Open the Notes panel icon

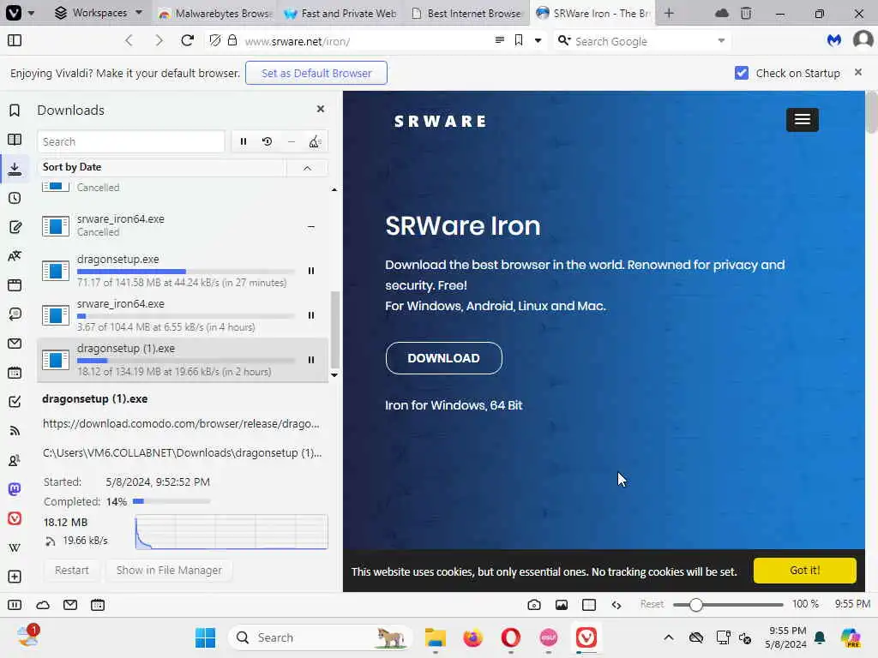pyautogui.click(x=15, y=226)
